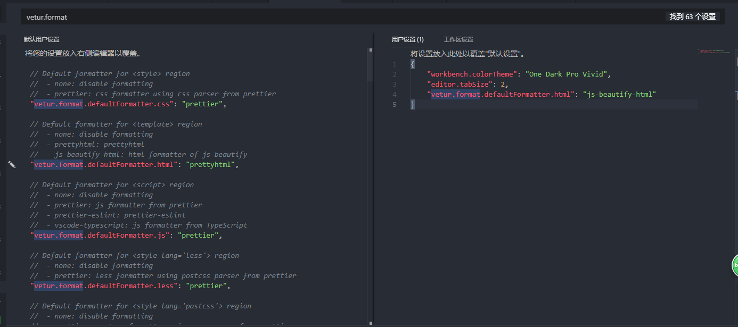
Task: Click the '找到 63 个设置' results badge
Action: pos(692,16)
